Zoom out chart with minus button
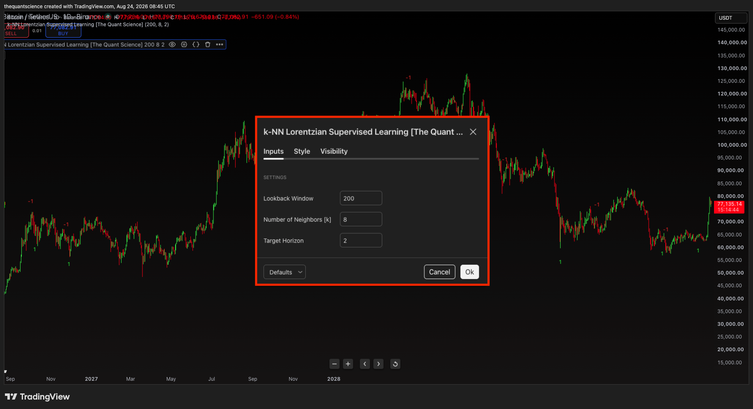 [334, 364]
